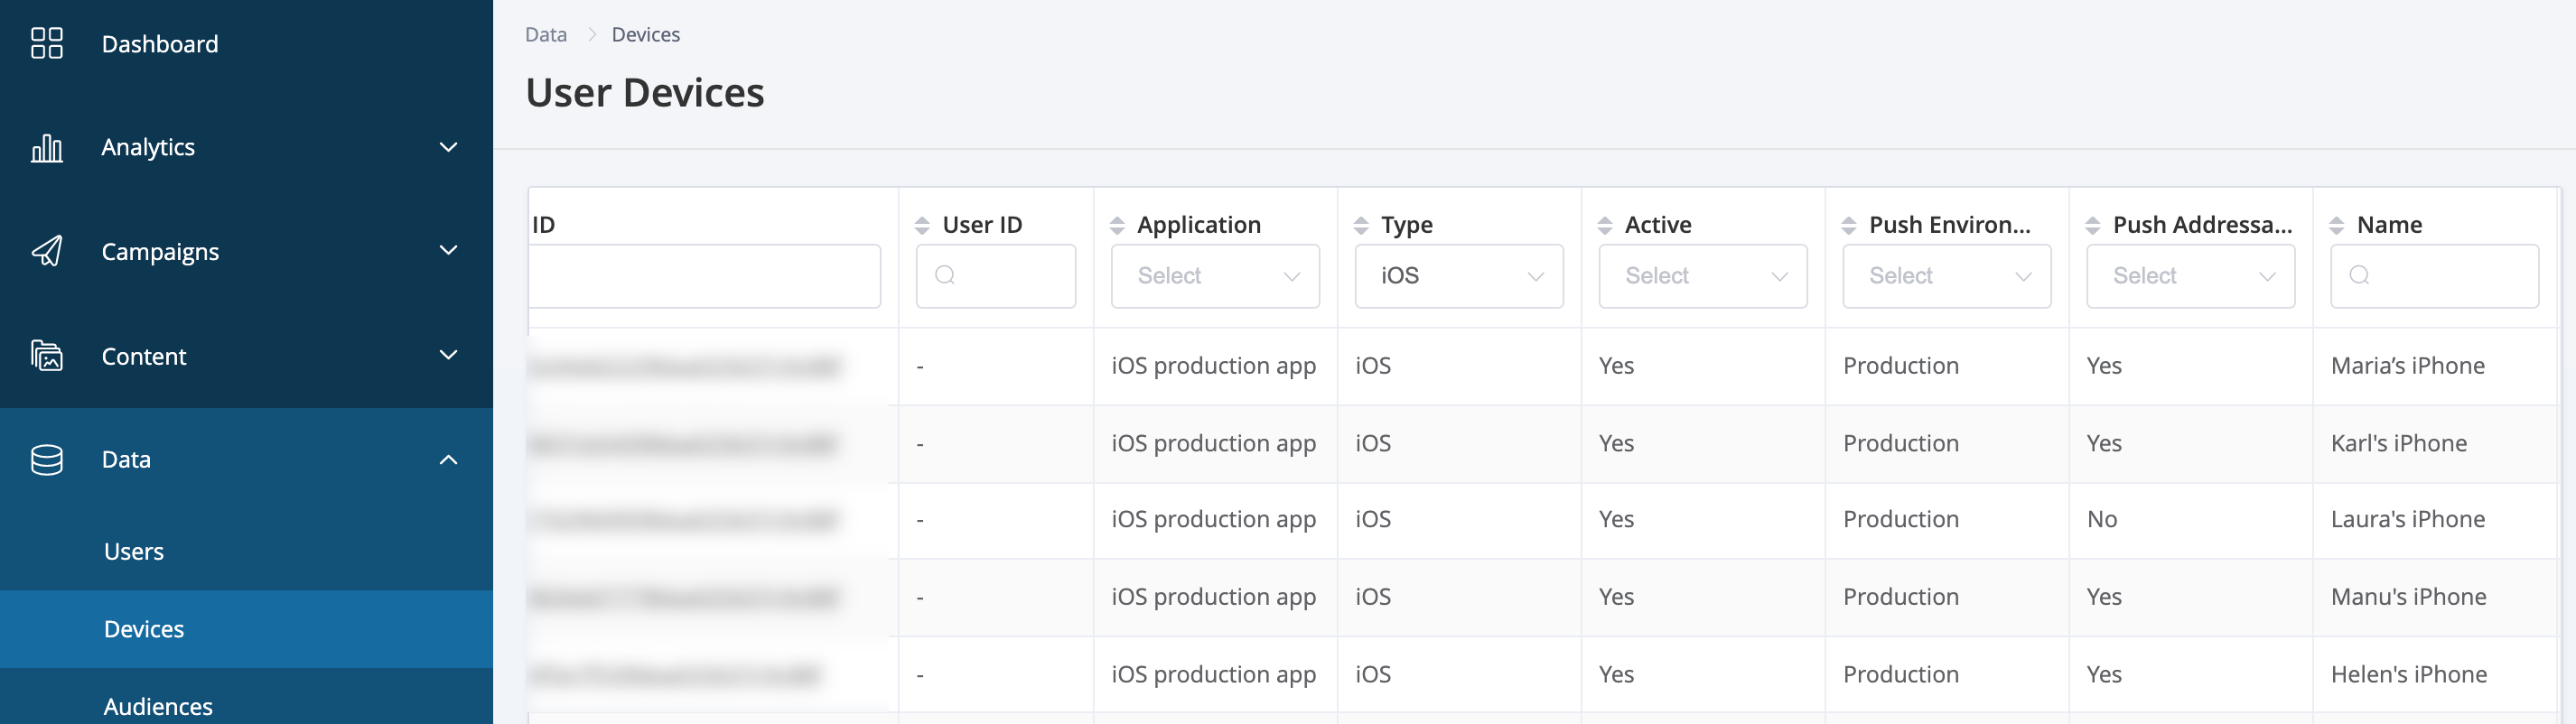Sort table by Application column
Screen dimensions: 2576x724
(1117, 226)
